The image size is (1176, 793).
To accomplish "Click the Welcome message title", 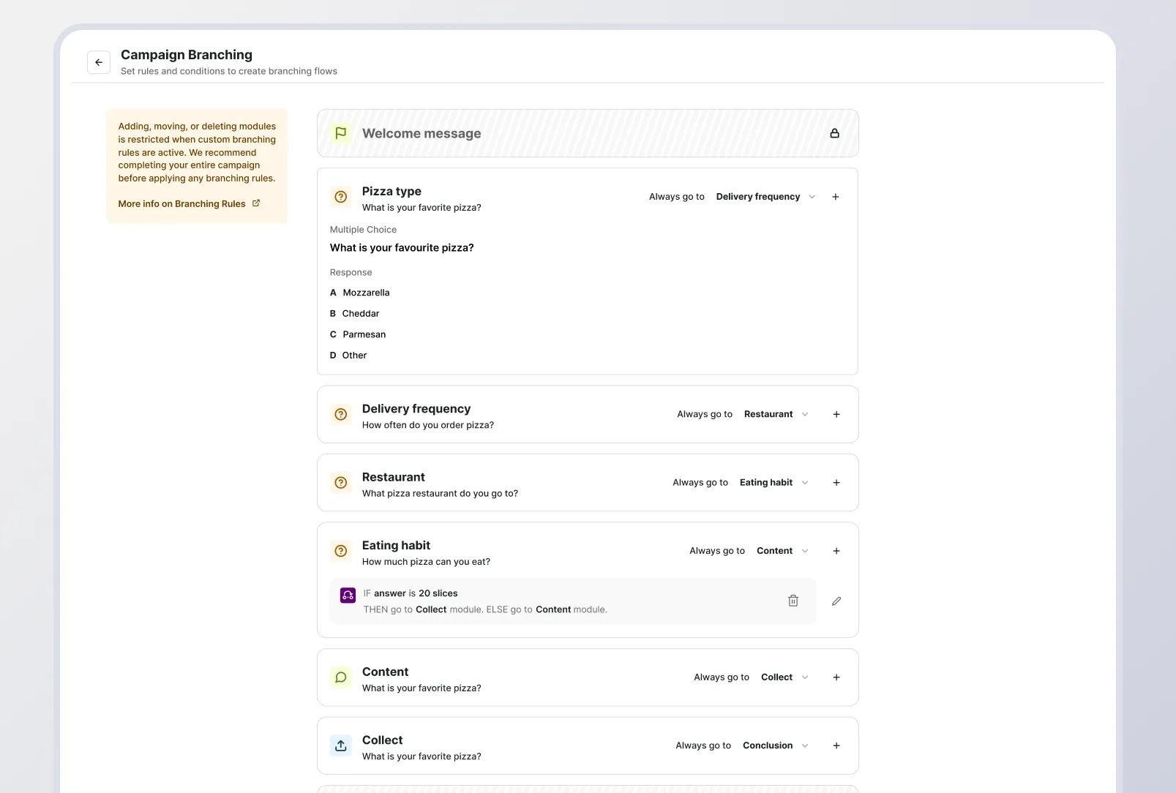I will click(422, 133).
